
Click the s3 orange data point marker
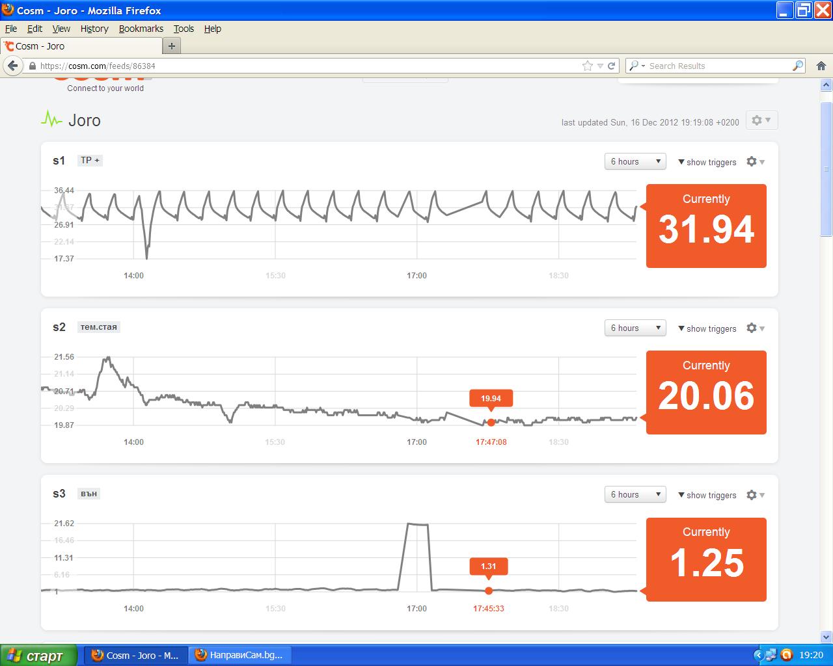click(x=489, y=591)
